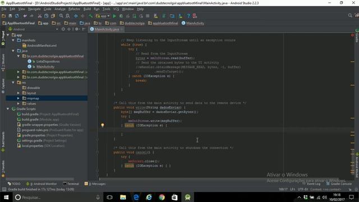Viewport: 359px width, 202px height.
Task: Click the Search Everywhere magnifier icon
Action: (350, 16)
